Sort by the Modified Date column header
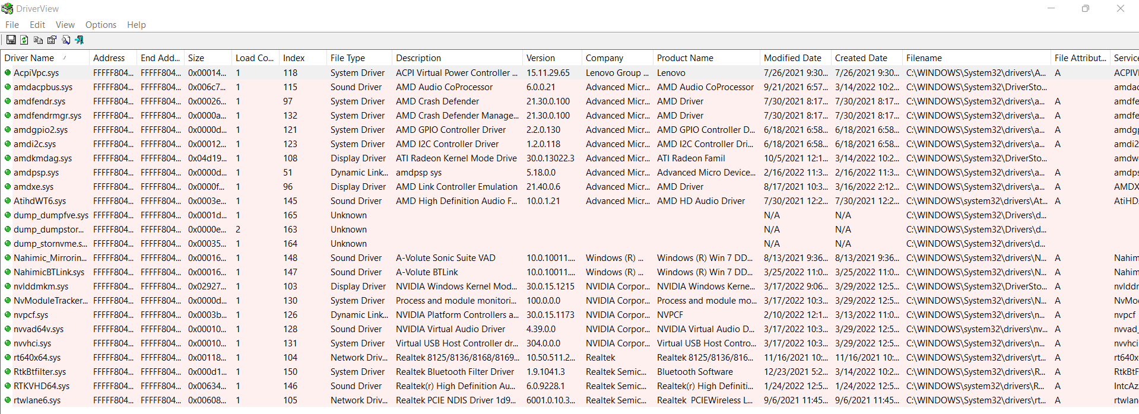Viewport: 1139px width, 414px height. click(x=795, y=58)
